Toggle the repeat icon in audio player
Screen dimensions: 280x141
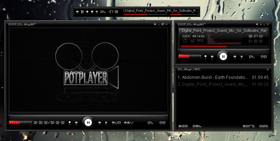(185, 41)
